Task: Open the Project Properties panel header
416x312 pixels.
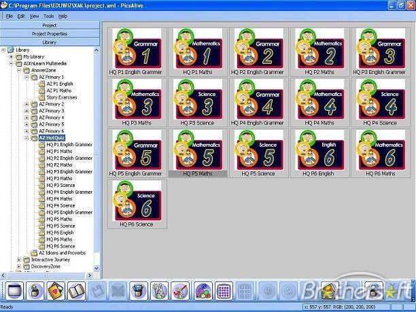Action: [x=50, y=34]
